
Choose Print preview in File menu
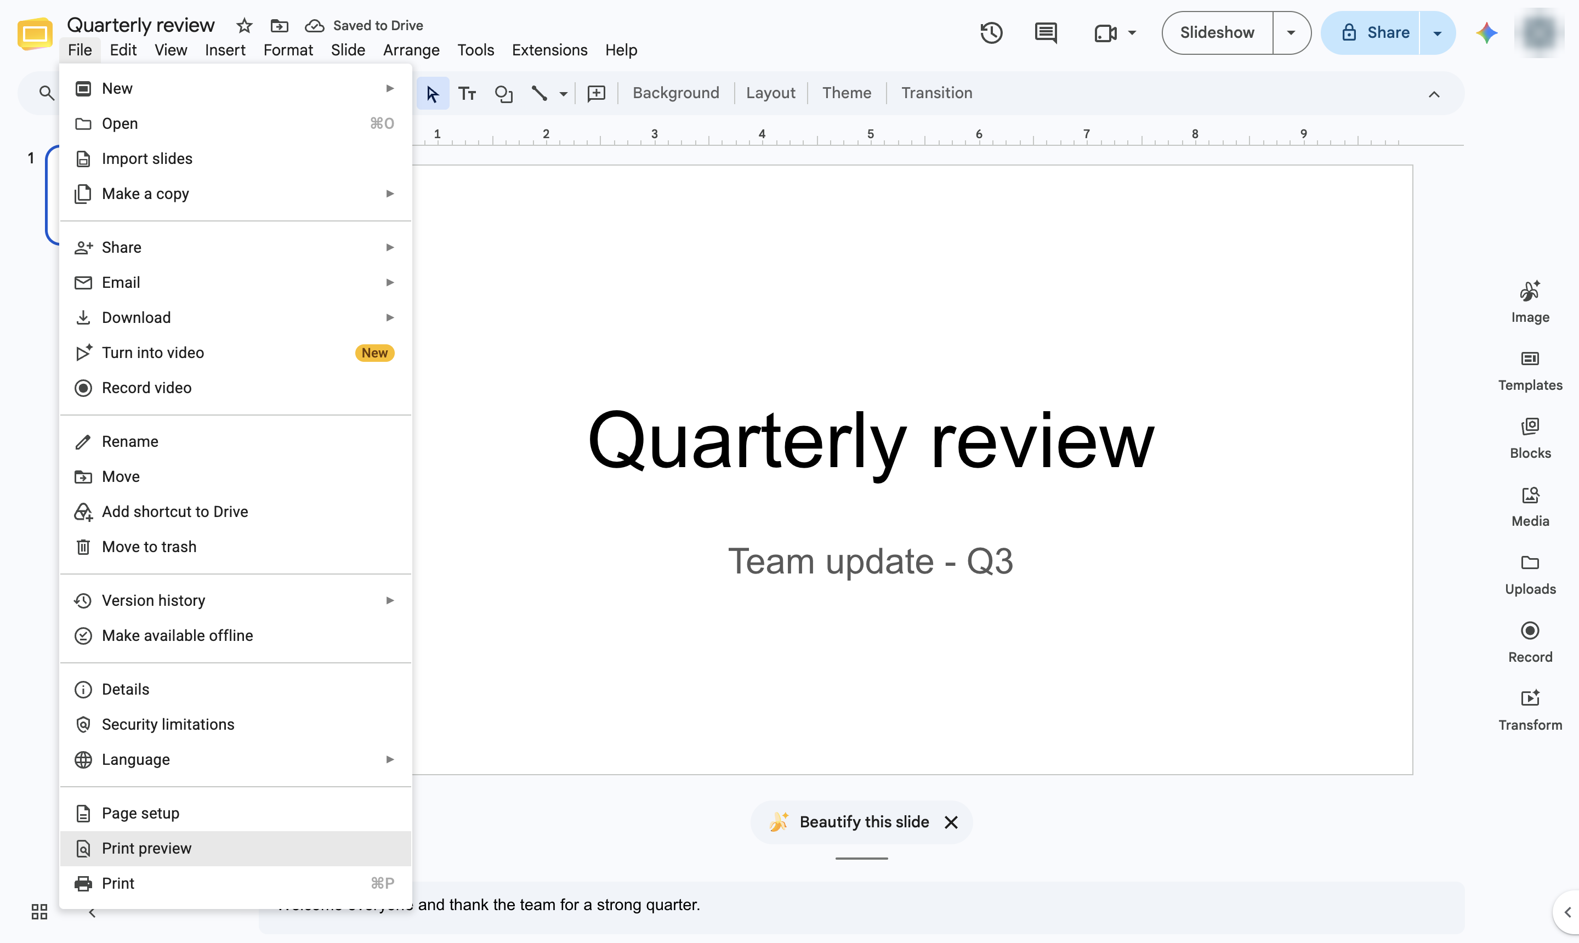[x=235, y=848]
